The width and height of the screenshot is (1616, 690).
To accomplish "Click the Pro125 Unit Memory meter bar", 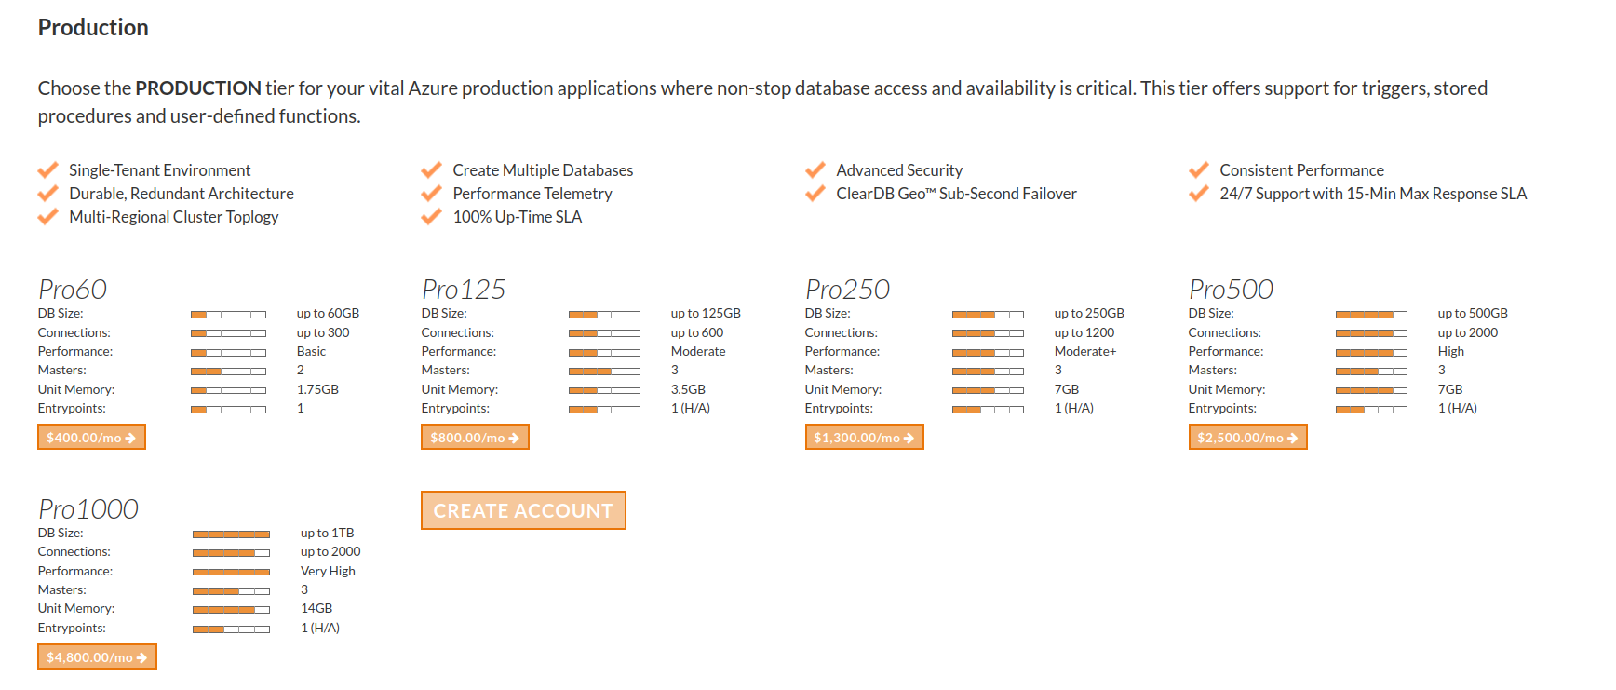I will 604,390.
